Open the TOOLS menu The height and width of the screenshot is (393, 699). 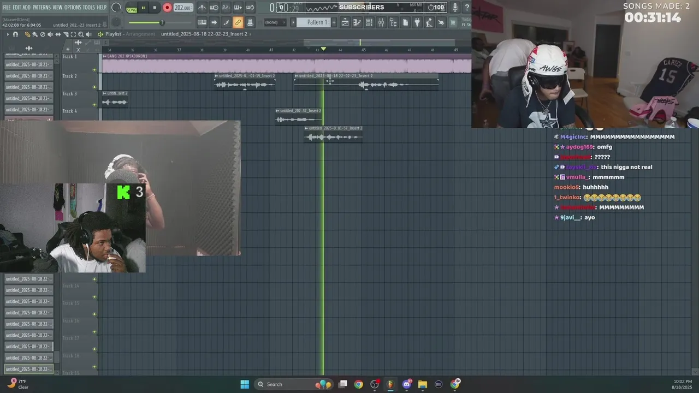point(88,8)
